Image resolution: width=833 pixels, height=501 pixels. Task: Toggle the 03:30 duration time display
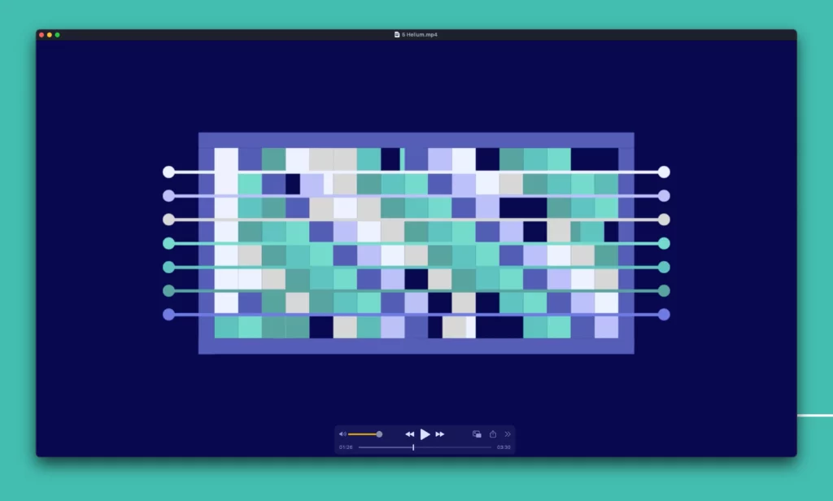click(504, 447)
